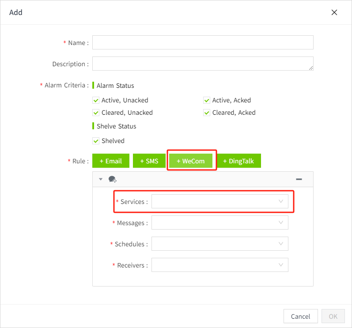The image size is (352, 328).
Task: Close the Add dialog with X
Action: [x=334, y=12]
